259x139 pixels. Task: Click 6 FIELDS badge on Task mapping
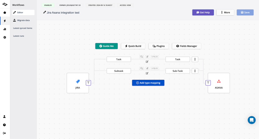tap(155, 57)
